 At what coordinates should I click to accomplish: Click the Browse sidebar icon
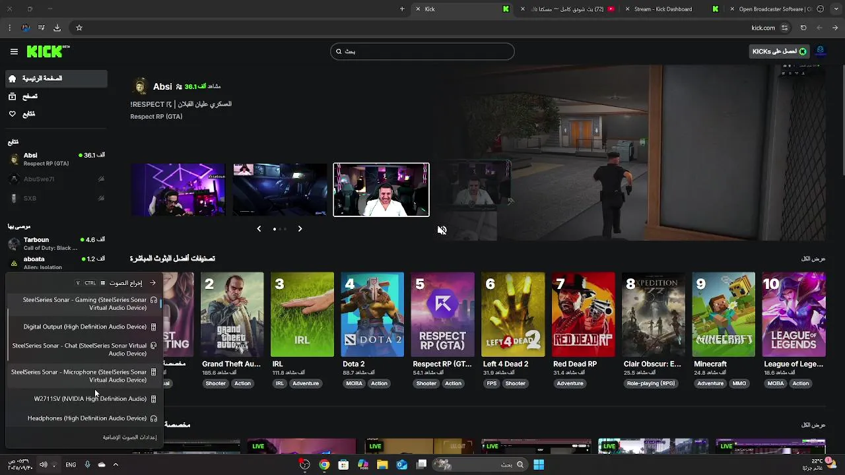coord(12,96)
